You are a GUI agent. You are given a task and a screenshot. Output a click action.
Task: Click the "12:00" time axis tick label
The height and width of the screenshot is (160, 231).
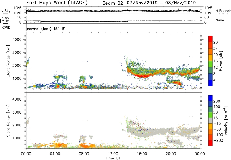tap(113, 154)
